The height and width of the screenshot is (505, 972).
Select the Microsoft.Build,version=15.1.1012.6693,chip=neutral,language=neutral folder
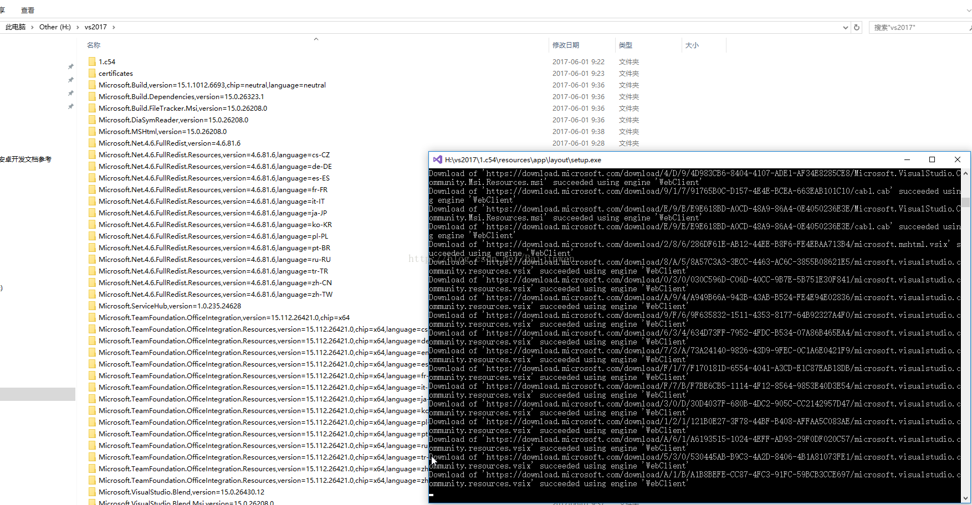point(212,85)
